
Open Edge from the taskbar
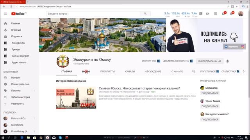[x=22, y=138]
